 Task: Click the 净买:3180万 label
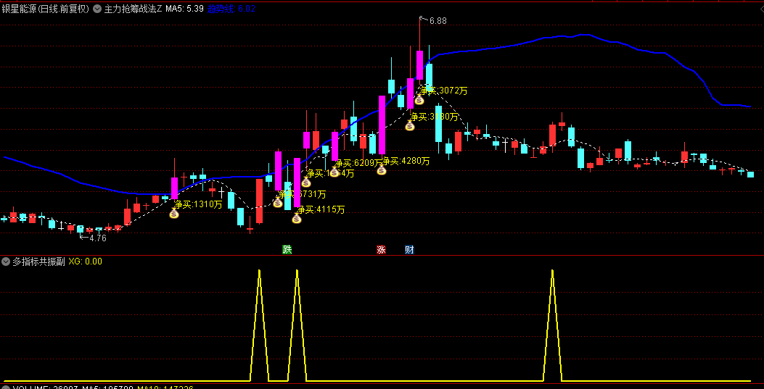point(435,117)
